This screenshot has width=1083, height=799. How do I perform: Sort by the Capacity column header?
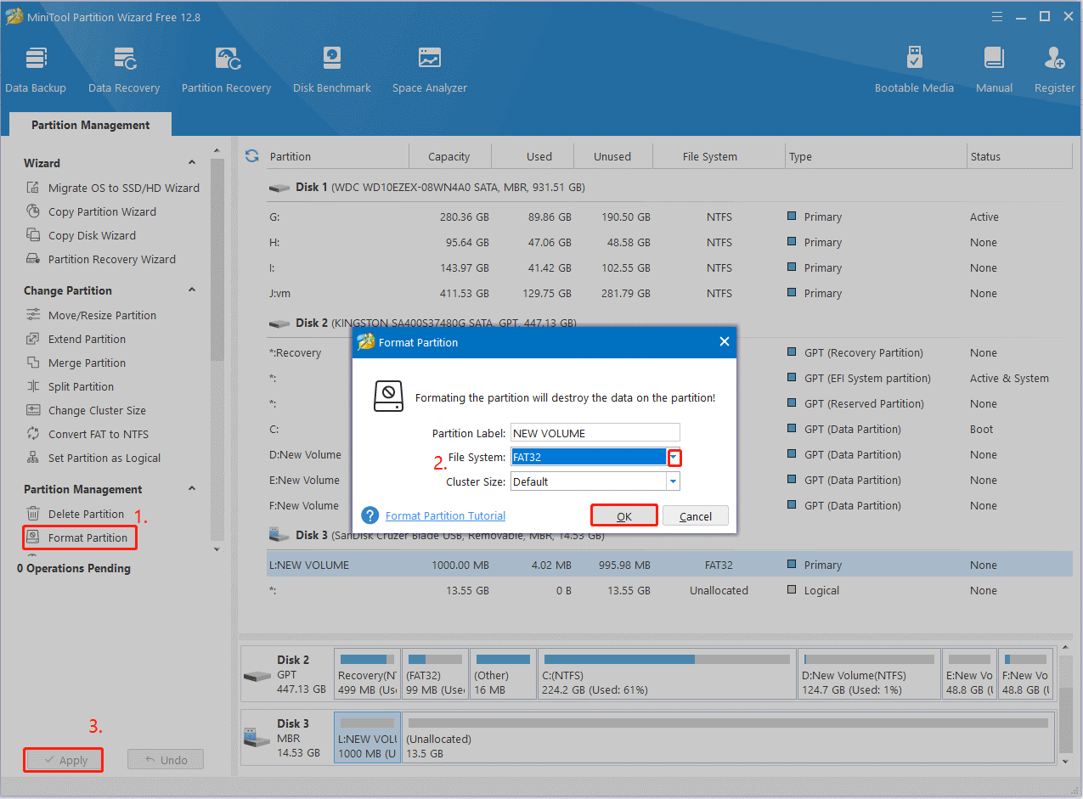(449, 156)
